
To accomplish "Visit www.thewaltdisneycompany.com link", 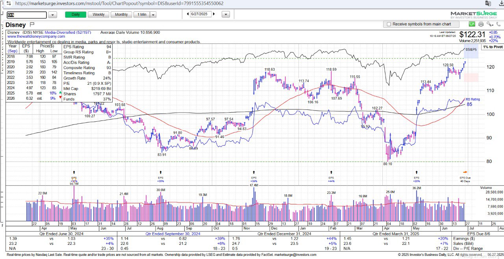I will click(x=36, y=36).
